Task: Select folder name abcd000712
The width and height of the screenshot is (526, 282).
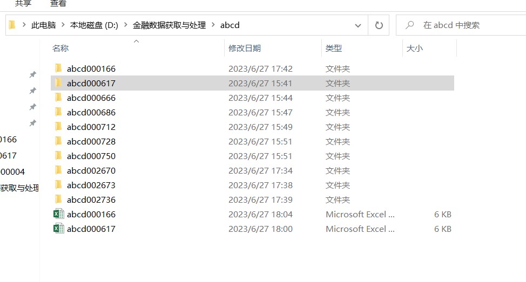Action: pyautogui.click(x=91, y=127)
